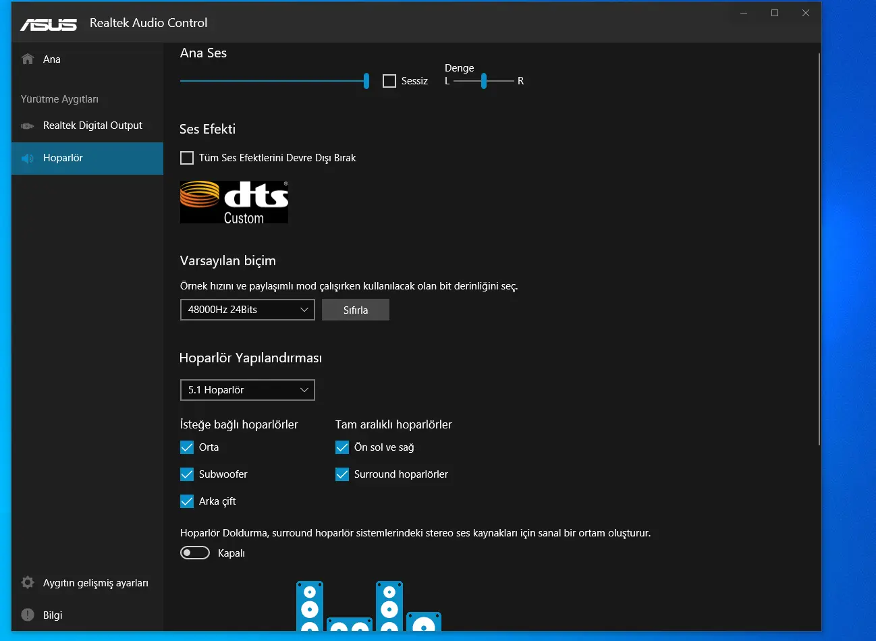
Task: Click the Sıfırla reset button
Action: 356,310
